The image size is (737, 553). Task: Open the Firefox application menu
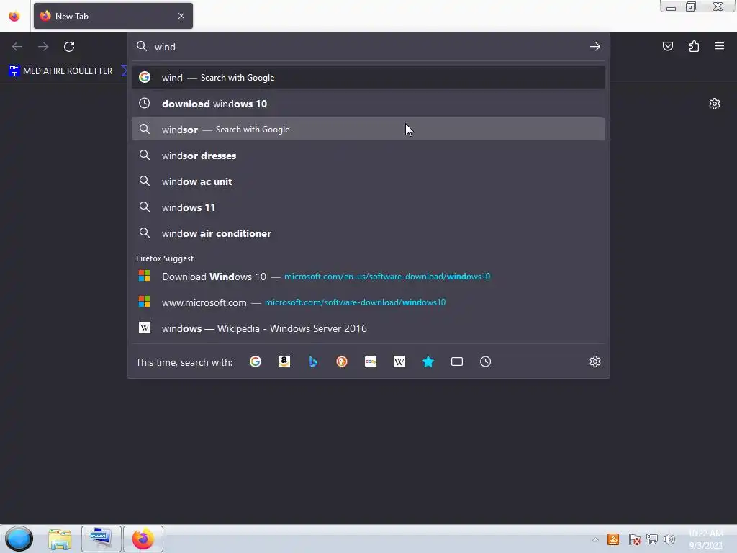720,46
